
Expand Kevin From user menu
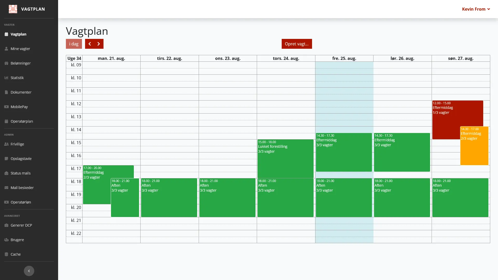pos(476,9)
